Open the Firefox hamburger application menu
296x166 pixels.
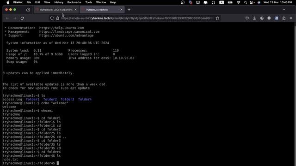[x=291, y=18]
